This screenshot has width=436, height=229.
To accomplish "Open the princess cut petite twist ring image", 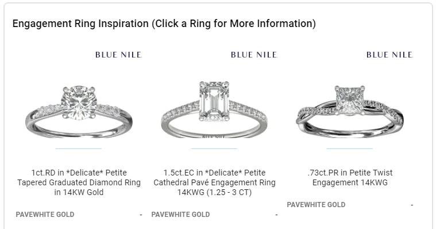I will pyautogui.click(x=350, y=112).
